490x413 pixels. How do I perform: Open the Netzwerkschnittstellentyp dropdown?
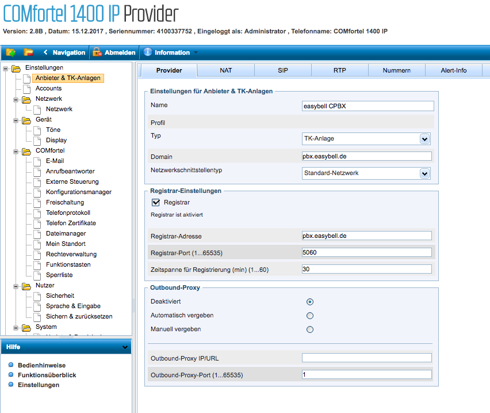coord(366,173)
